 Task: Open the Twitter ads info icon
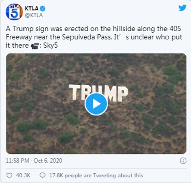click(x=183, y=161)
